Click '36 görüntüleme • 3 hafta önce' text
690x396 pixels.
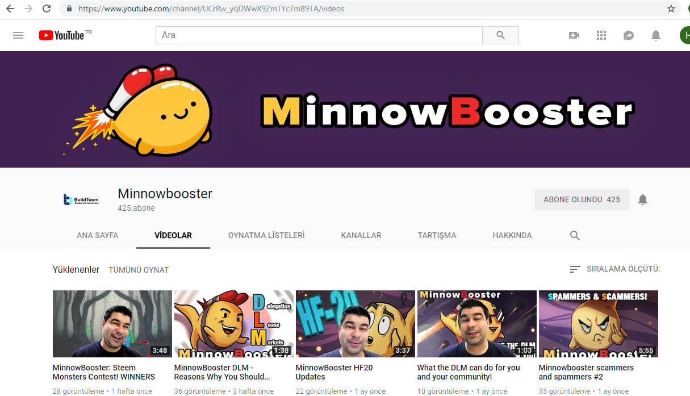click(224, 391)
